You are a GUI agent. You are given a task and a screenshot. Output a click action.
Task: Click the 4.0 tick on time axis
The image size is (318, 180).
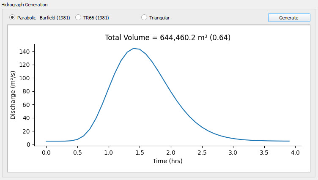[x=295, y=152]
